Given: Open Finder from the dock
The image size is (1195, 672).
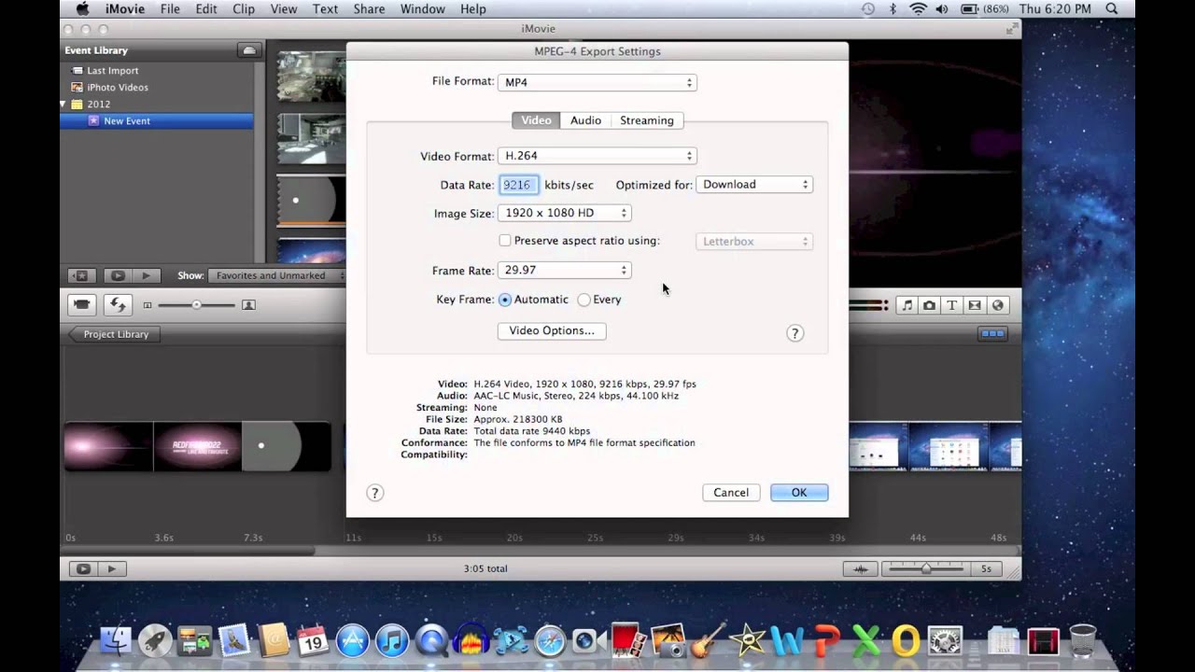Looking at the screenshot, I should click(116, 640).
